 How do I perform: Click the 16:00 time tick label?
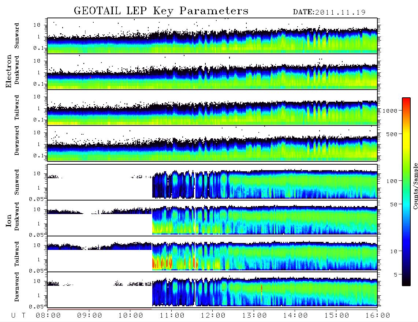378,316
